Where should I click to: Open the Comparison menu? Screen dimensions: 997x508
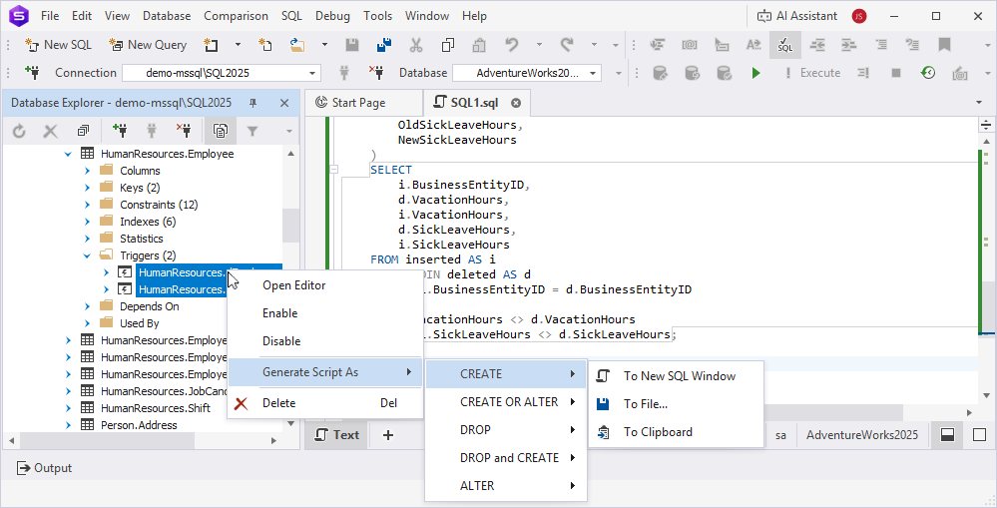(x=236, y=16)
